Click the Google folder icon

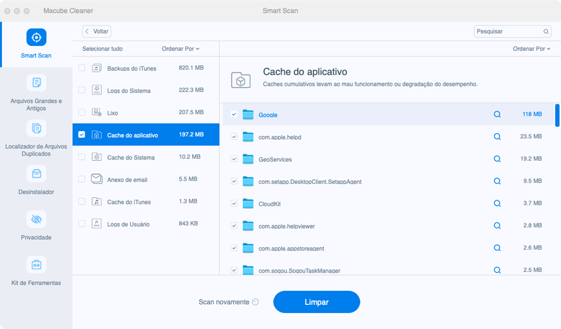click(248, 114)
